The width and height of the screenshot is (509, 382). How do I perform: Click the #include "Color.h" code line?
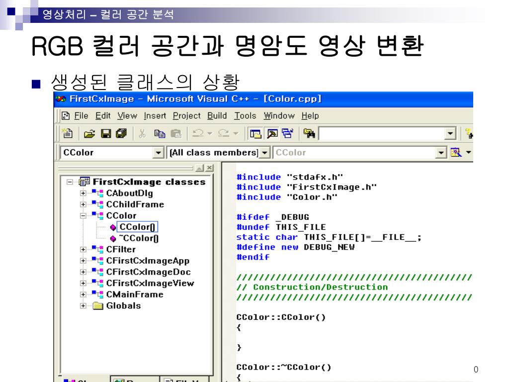(287, 197)
